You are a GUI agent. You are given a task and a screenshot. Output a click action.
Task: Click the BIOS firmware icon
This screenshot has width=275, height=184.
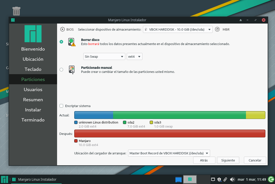point(62,29)
